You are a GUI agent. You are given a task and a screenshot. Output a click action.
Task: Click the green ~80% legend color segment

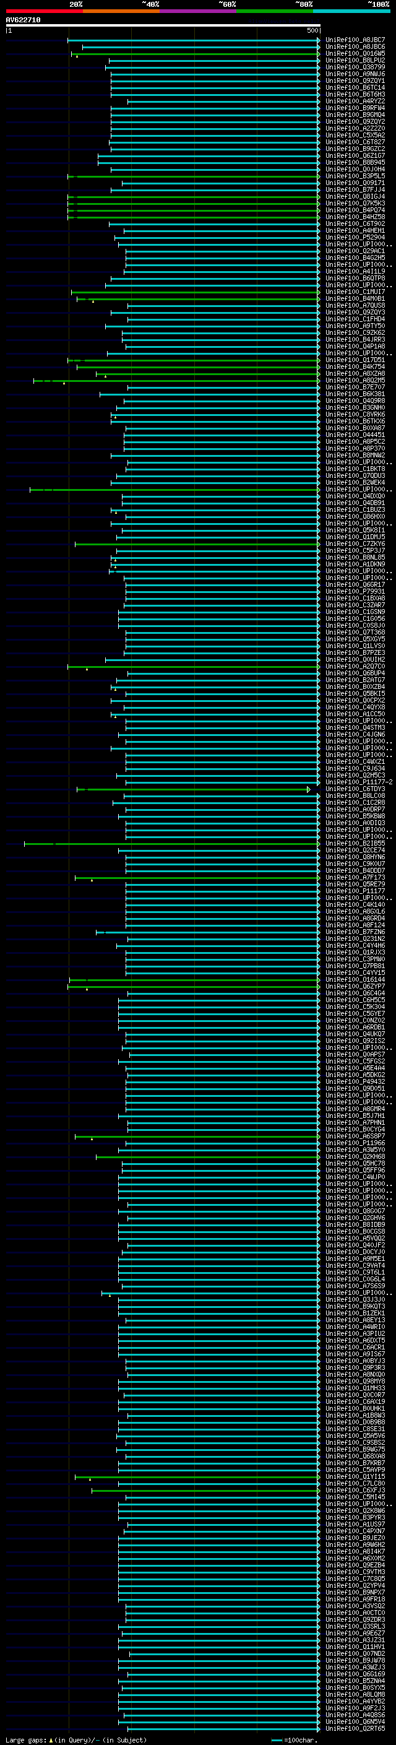[x=275, y=11]
